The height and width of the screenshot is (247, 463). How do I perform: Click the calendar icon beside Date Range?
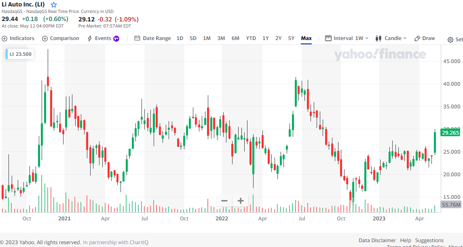tap(137, 38)
